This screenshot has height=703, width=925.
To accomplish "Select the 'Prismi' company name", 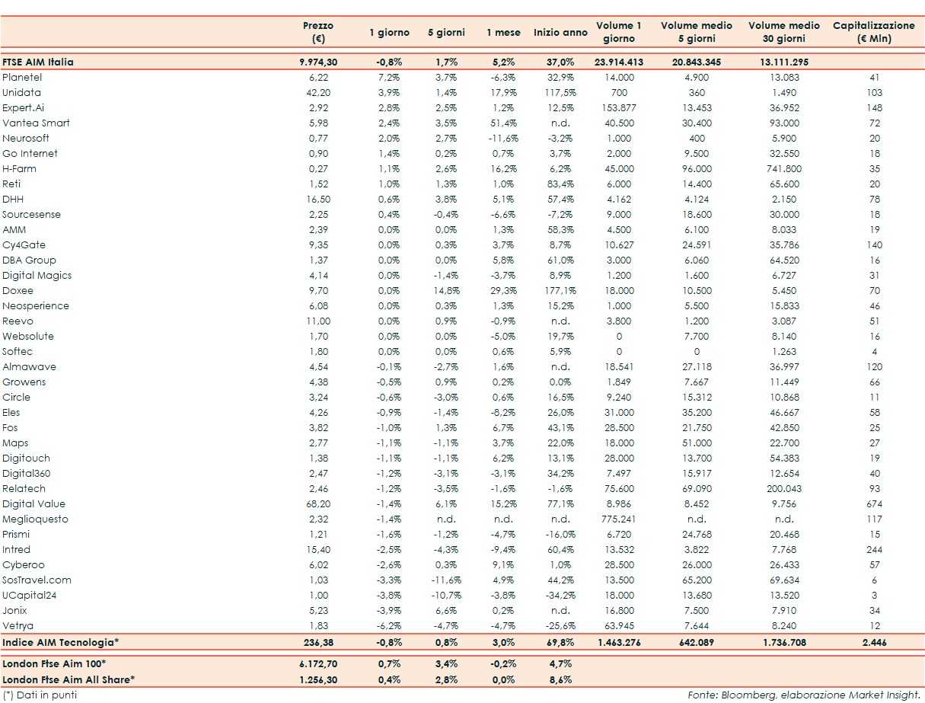I will 16,534.
